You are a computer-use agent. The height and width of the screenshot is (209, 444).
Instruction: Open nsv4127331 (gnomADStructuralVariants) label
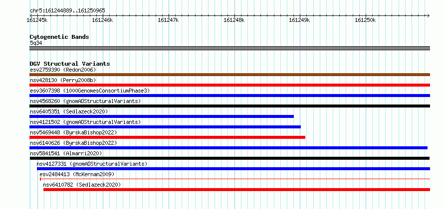click(x=92, y=164)
